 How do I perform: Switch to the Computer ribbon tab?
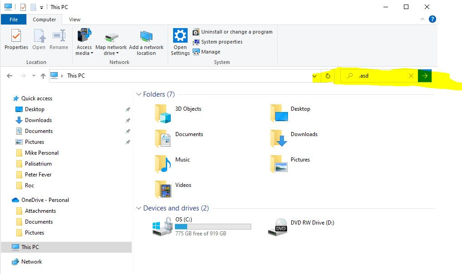coord(44,20)
